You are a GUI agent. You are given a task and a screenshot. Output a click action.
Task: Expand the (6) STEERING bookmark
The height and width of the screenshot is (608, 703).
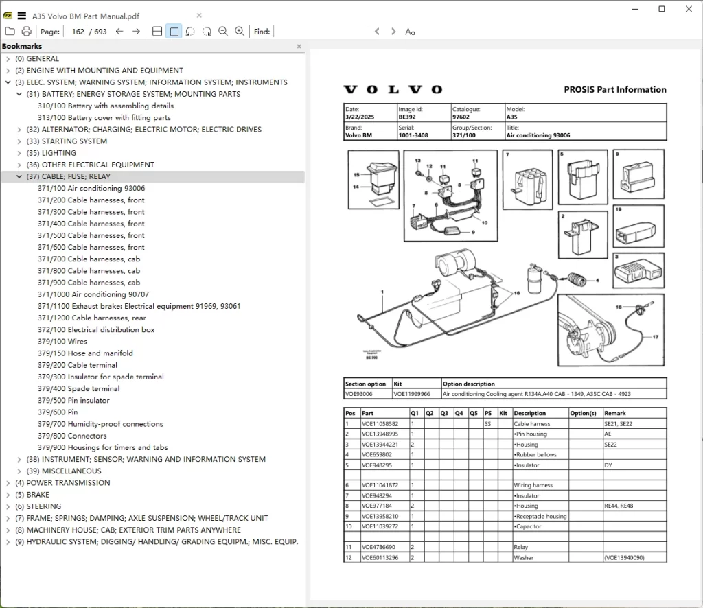tap(8, 506)
